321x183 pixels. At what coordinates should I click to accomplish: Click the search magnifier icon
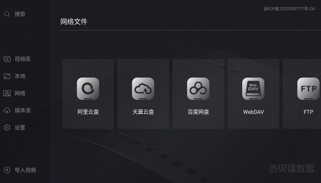pyautogui.click(x=7, y=14)
